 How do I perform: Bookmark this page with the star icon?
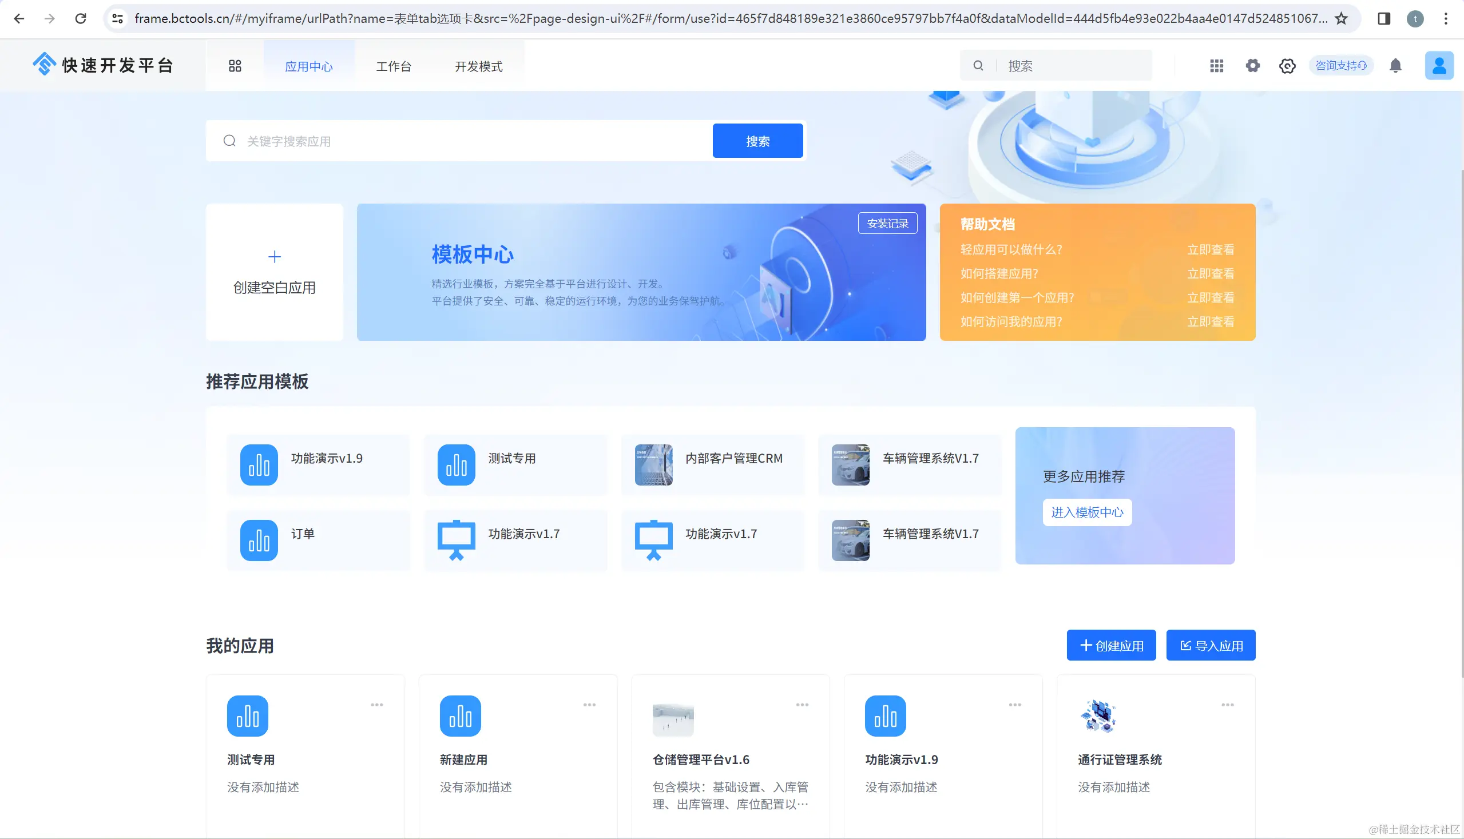1341,18
